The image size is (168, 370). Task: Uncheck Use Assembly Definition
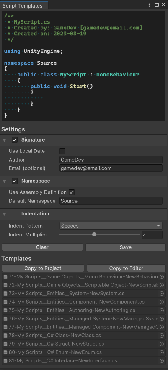point(72,192)
